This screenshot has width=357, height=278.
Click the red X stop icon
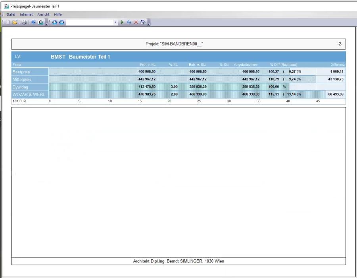pyautogui.click(x=136, y=22)
